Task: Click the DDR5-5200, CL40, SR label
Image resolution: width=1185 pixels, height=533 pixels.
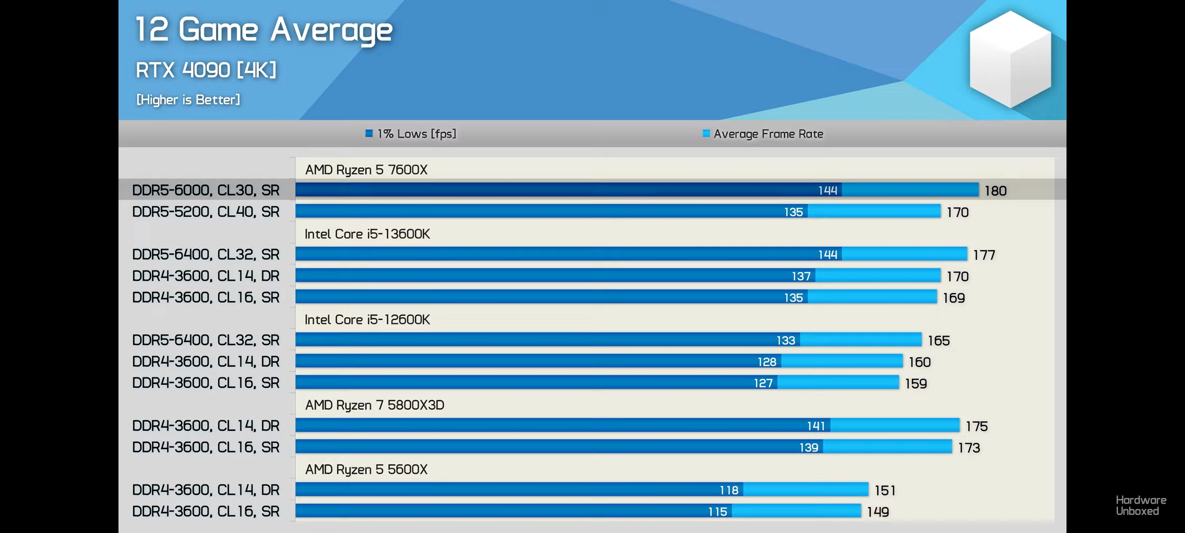Action: pyautogui.click(x=205, y=212)
